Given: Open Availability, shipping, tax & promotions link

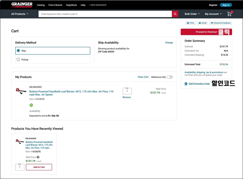Looking at the screenshot, I should tap(204, 72).
